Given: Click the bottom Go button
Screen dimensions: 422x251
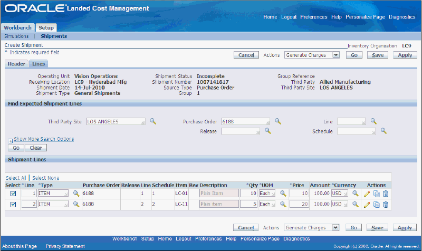Looking at the screenshot, I should pos(353,228).
